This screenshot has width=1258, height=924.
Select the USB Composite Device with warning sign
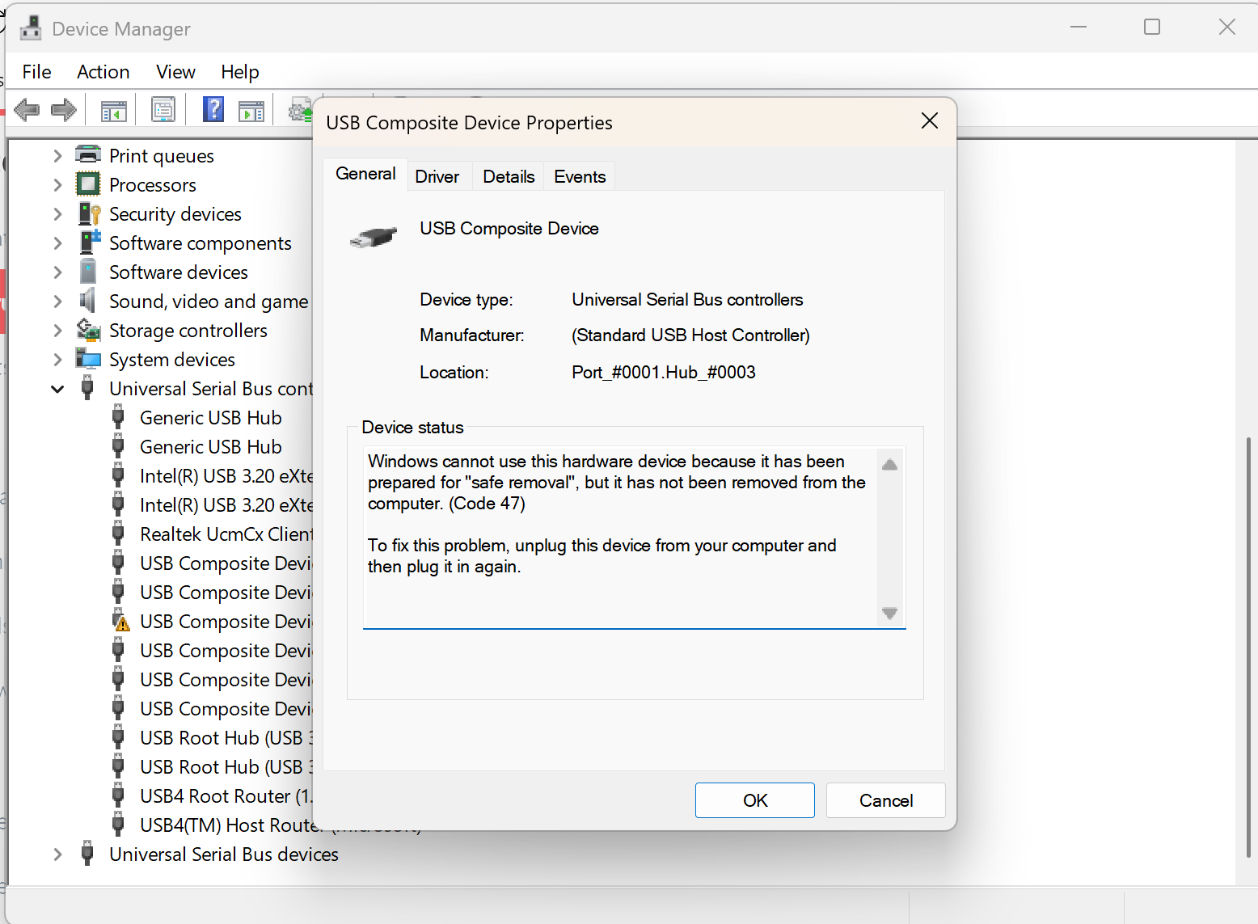click(x=226, y=622)
